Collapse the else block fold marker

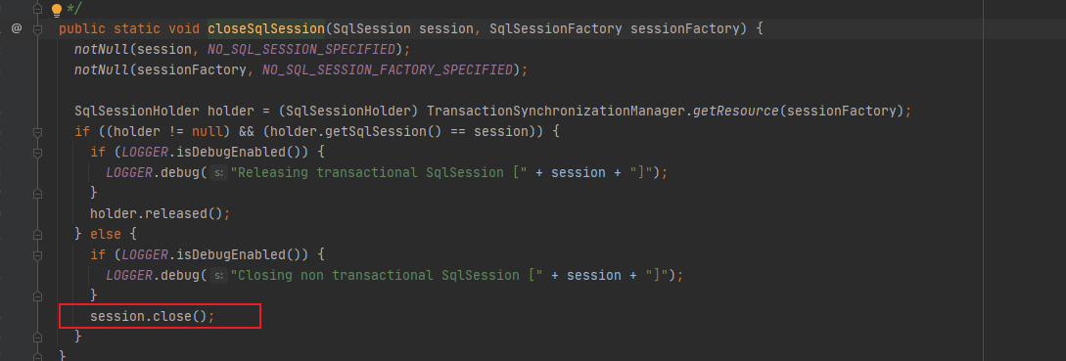point(37,235)
